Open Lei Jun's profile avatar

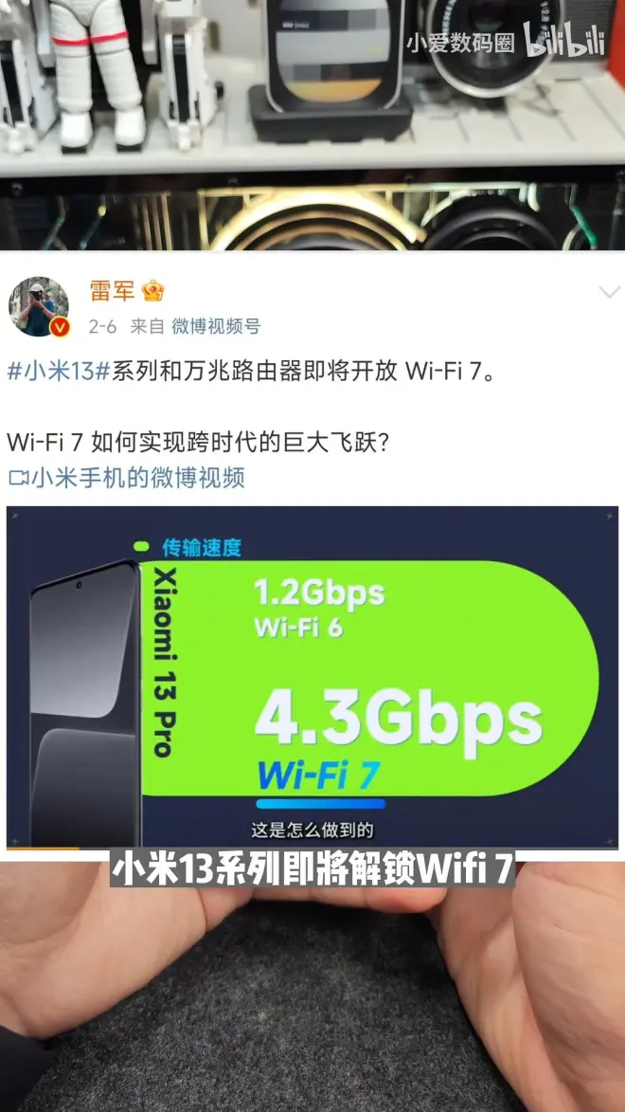(x=38, y=306)
